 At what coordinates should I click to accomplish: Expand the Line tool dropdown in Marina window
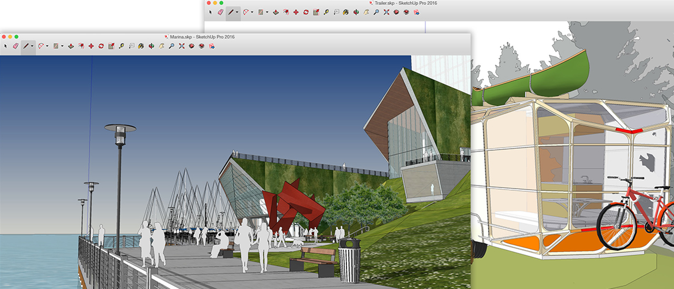tap(32, 46)
